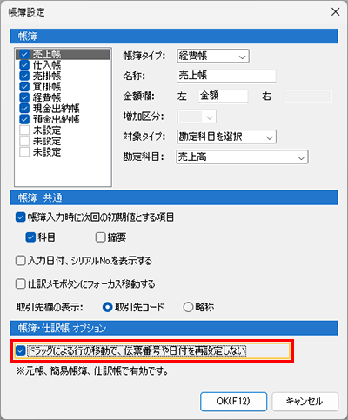Click the キャンセル button
Viewport: 348px width, 420px height.
pyautogui.click(x=304, y=402)
